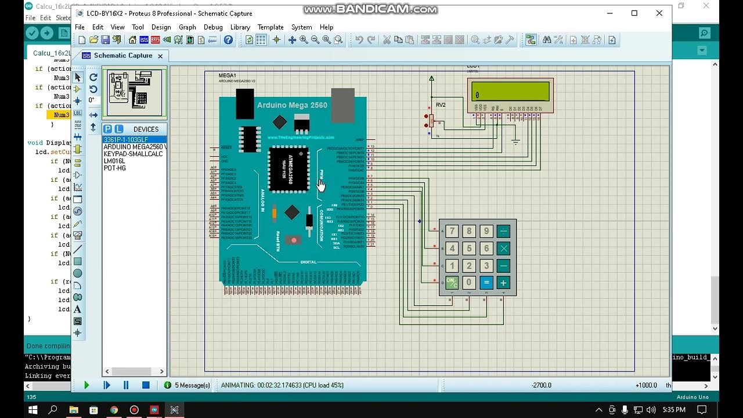
Task: Select the 2D circle drawing tool
Action: coord(78,273)
